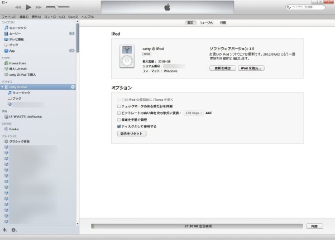Click the 最大容量: 27.89 GB text
This screenshot has width=335, height=240.
(x=156, y=61)
